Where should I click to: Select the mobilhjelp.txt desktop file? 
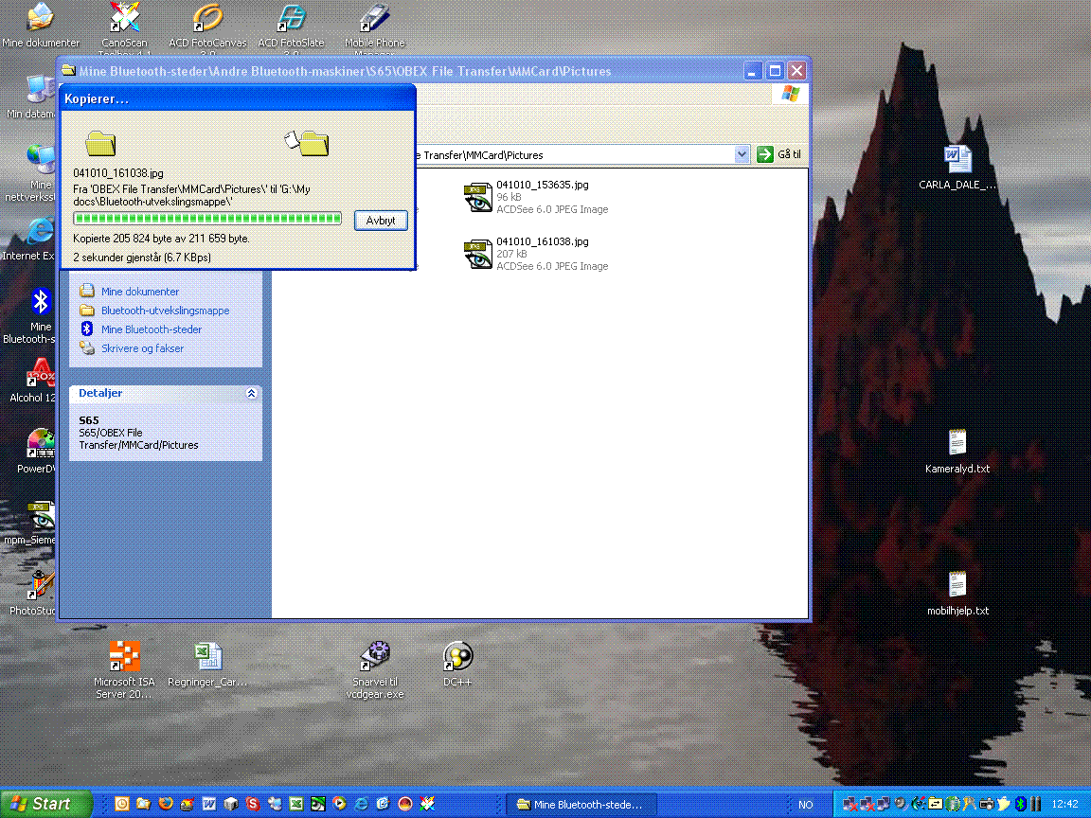coord(957,594)
